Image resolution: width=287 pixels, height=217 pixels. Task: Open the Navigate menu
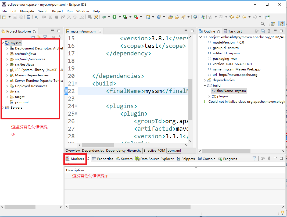pyautogui.click(x=27, y=11)
